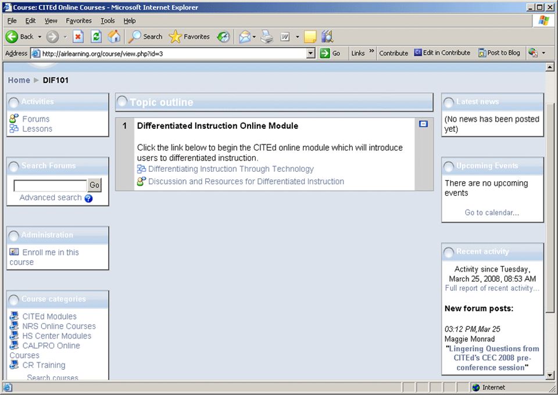Open dropdown arrow next to Back button
The height and width of the screenshot is (418, 558).
(40, 37)
